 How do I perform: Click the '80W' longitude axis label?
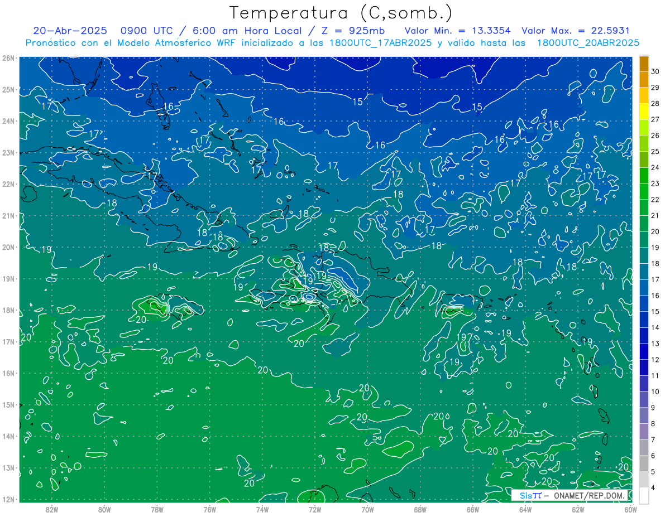point(104,509)
